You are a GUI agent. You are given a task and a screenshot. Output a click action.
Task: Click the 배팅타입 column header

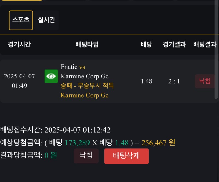(87, 45)
